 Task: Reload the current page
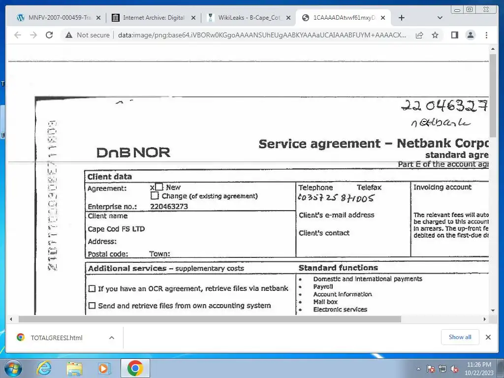pos(49,35)
